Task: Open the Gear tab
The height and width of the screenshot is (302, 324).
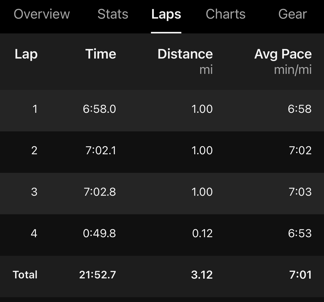Action: 293,14
